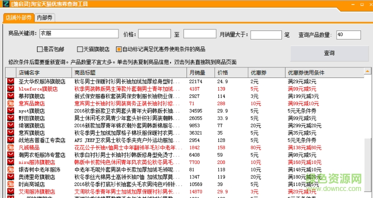Click coupon condition 满299元减20元
This screenshot has width=373, height=198.
[304, 125]
